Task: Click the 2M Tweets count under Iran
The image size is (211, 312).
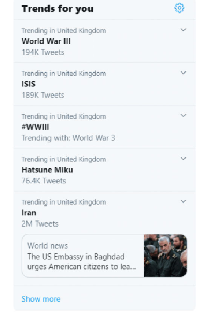Action: point(40,224)
